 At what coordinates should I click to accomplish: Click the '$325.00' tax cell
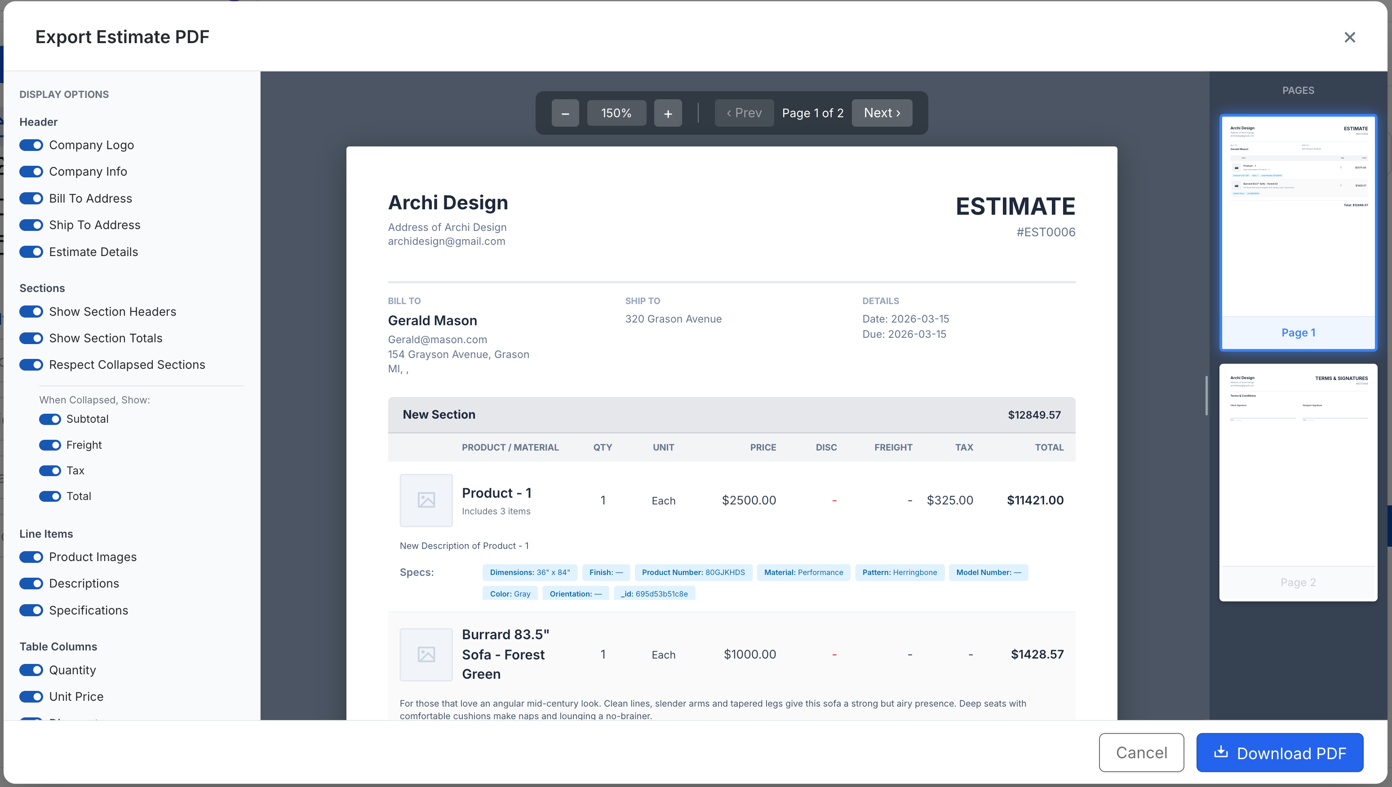pyautogui.click(x=949, y=500)
